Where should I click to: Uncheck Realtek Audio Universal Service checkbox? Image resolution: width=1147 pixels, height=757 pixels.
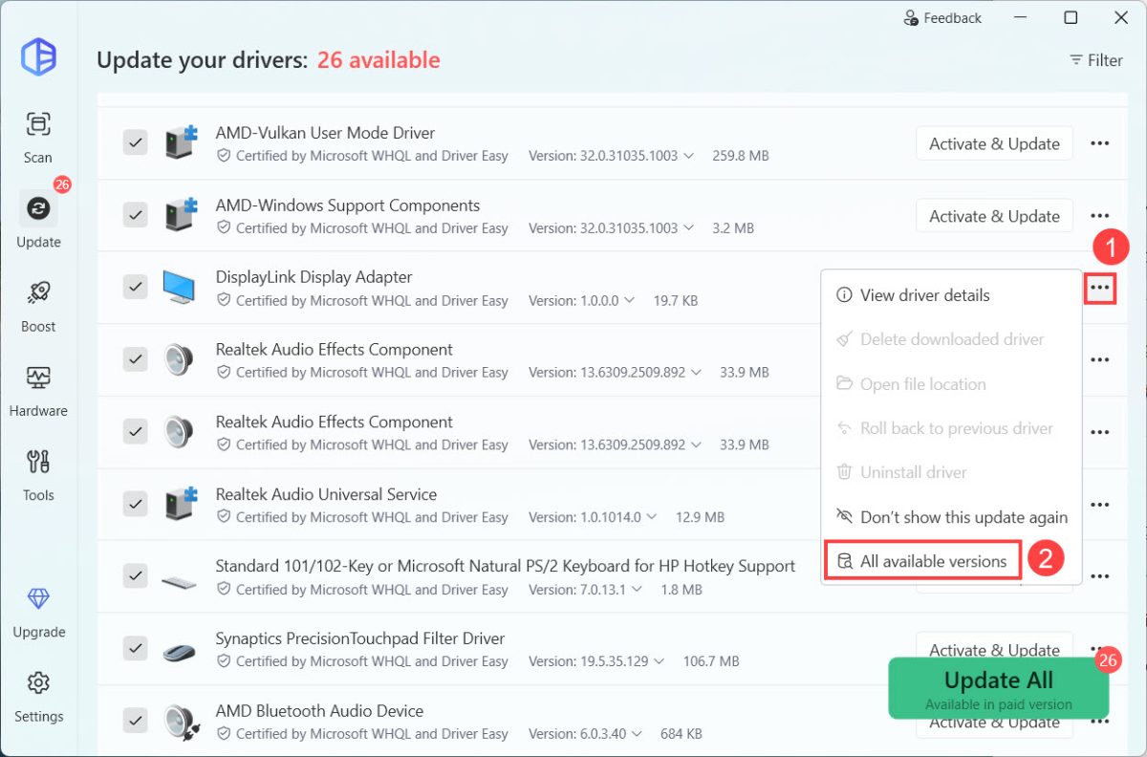(136, 504)
